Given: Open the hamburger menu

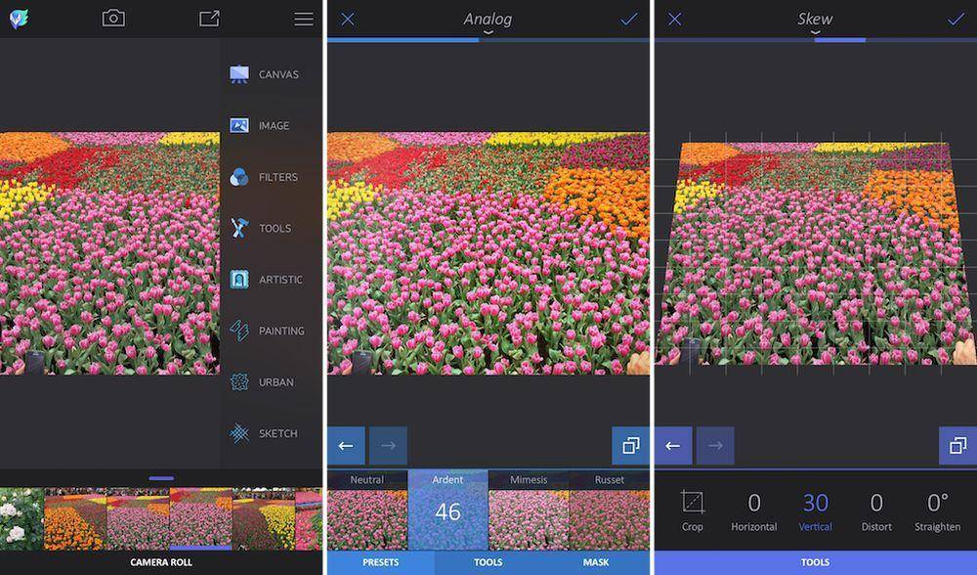Looking at the screenshot, I should click(304, 19).
